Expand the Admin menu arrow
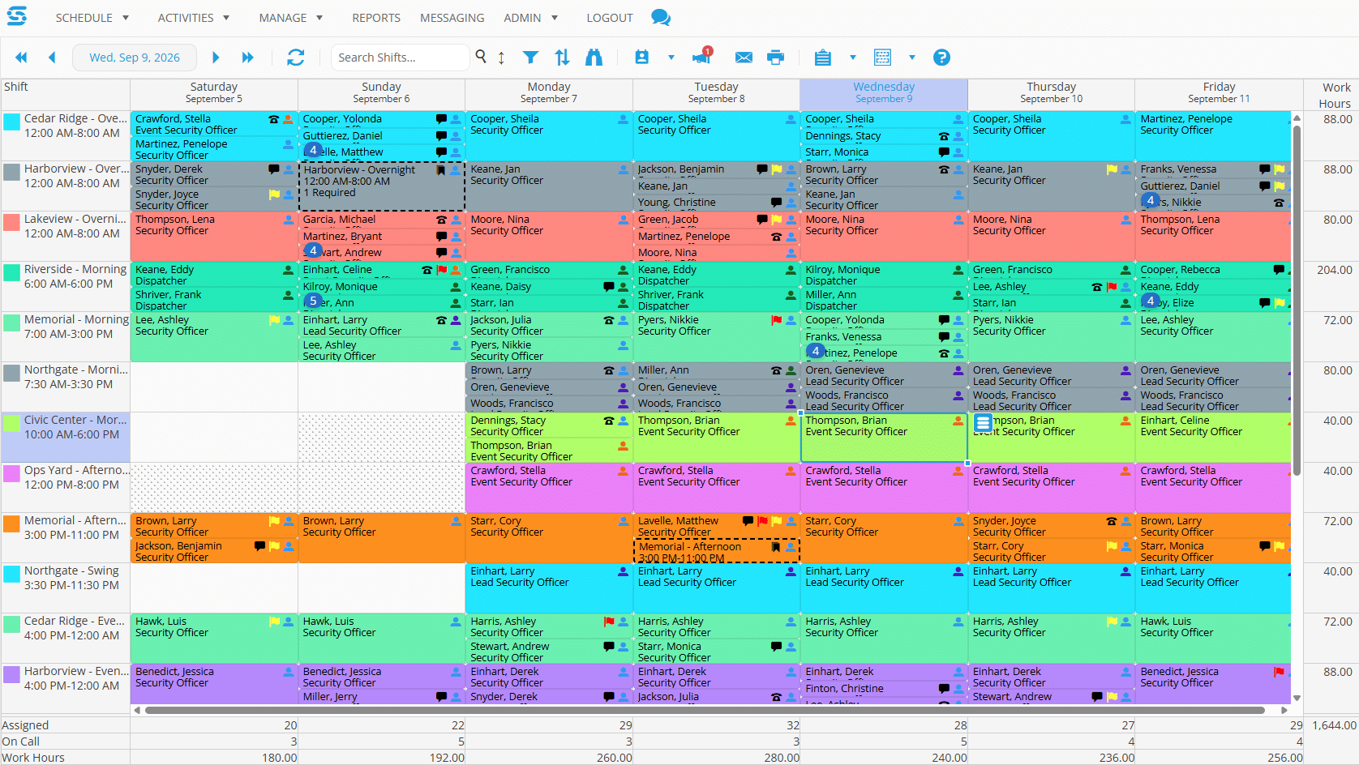 (x=555, y=18)
